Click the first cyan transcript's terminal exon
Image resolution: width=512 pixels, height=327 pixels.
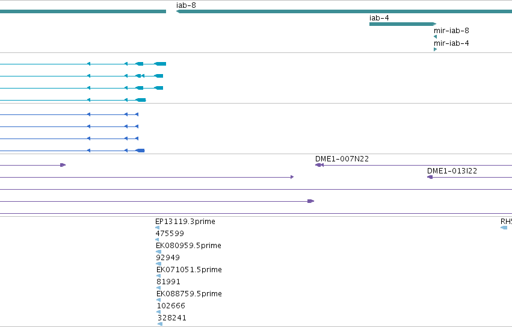coord(160,64)
